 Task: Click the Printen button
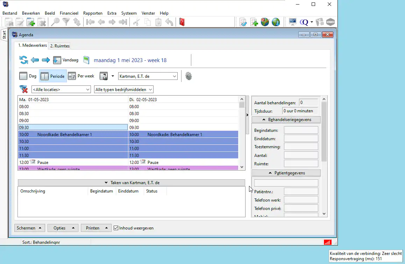pyautogui.click(x=96, y=228)
